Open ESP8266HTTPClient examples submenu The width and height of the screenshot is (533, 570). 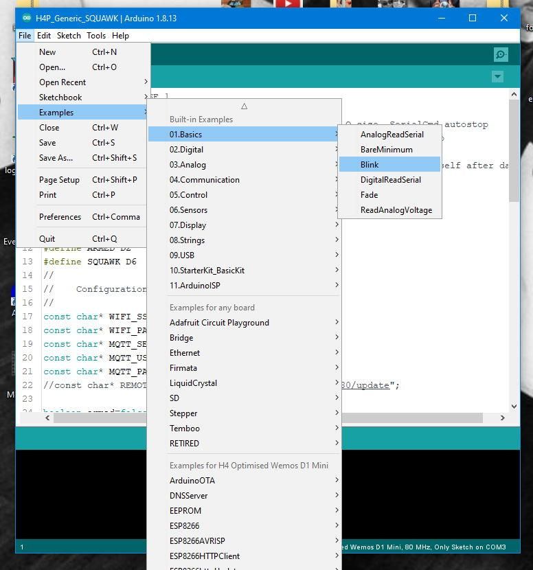pyautogui.click(x=244, y=556)
